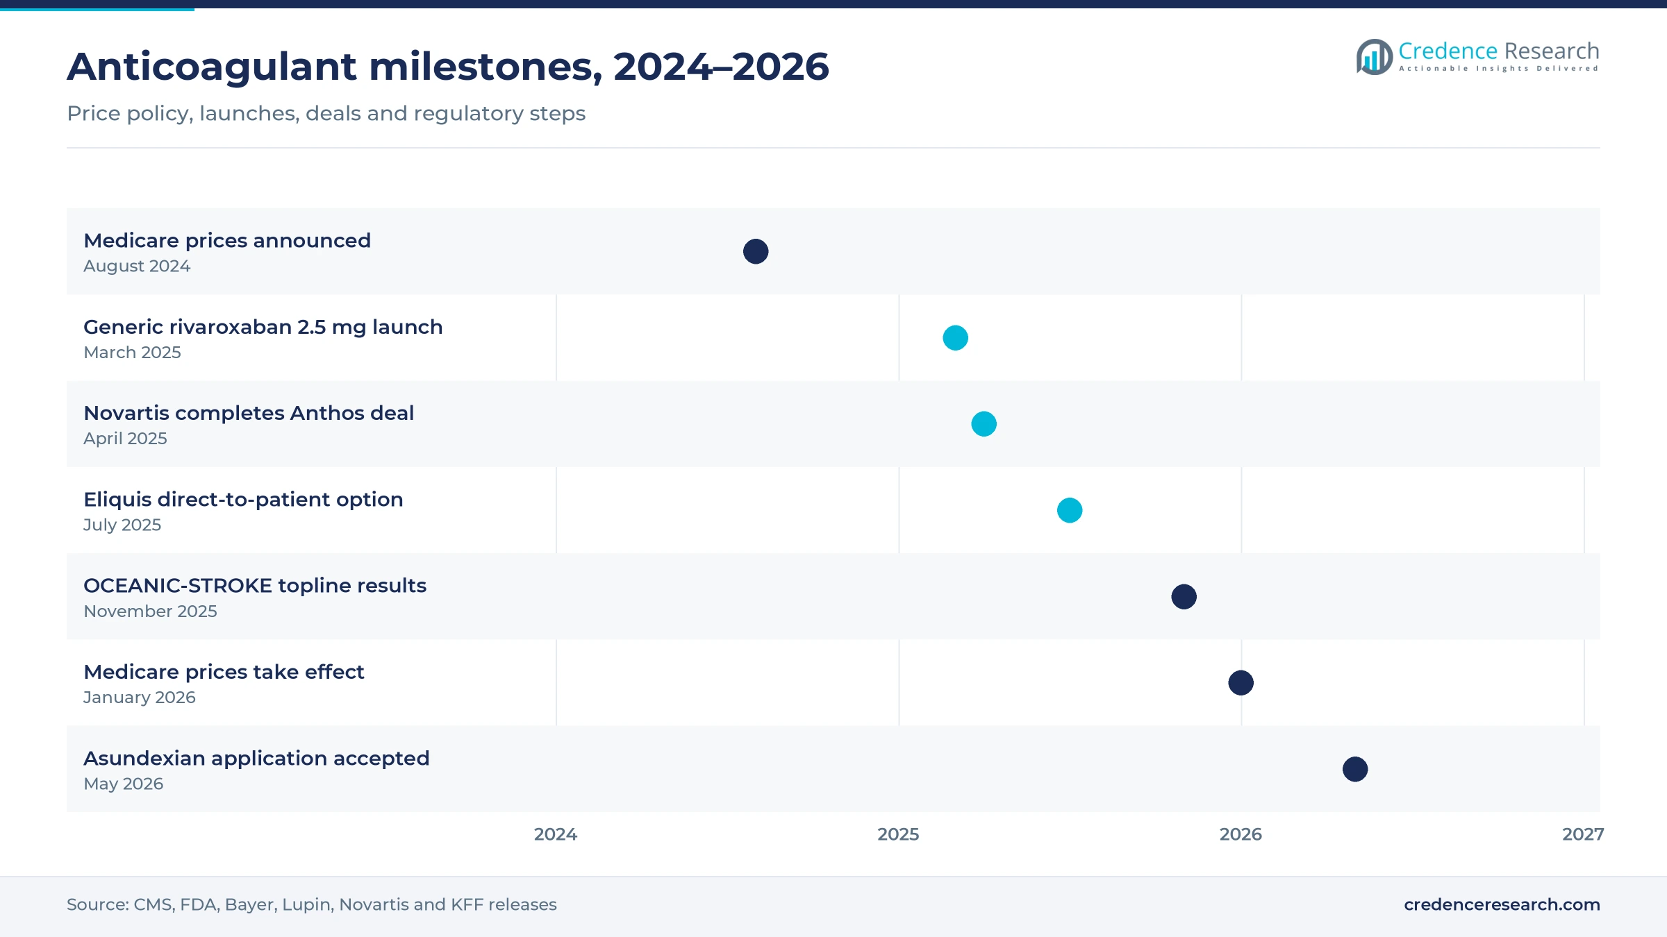The height and width of the screenshot is (937, 1667).
Task: Click the 'Credence Research' wordmark text
Action: tap(1499, 51)
